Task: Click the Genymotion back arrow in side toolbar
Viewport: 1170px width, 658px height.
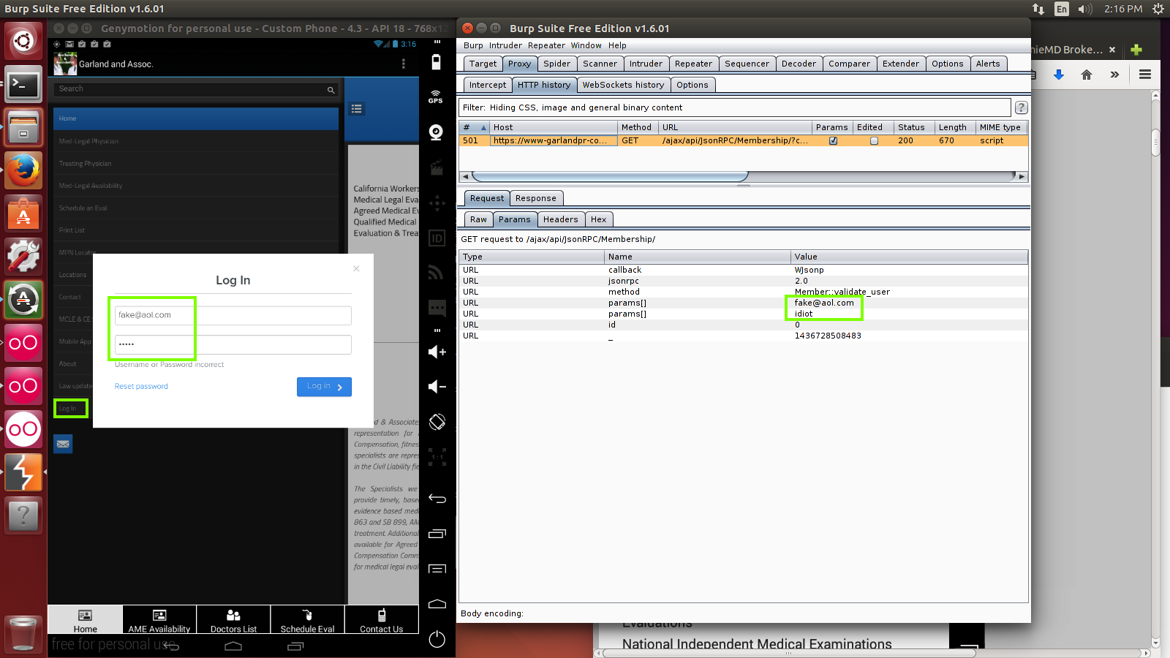Action: click(x=437, y=499)
